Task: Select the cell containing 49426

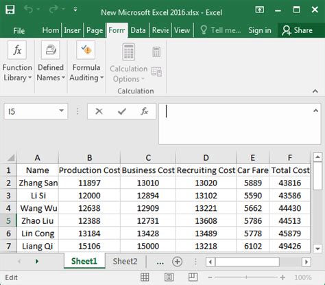Action: click(290, 246)
